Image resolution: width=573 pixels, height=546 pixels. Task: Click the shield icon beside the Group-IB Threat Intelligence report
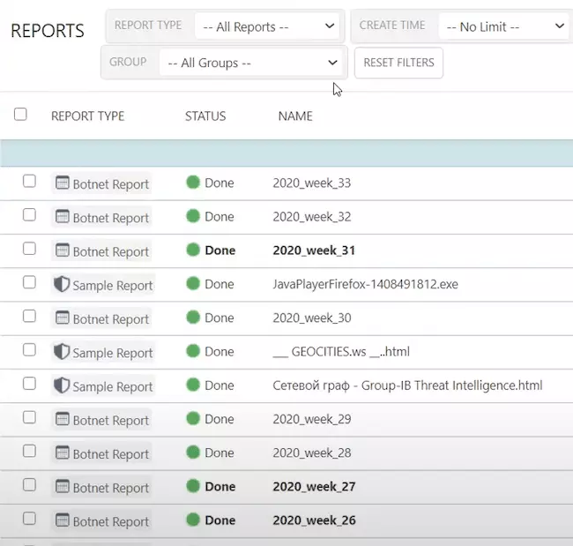coord(62,385)
